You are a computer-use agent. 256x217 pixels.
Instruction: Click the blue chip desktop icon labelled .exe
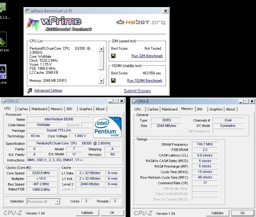point(3,72)
